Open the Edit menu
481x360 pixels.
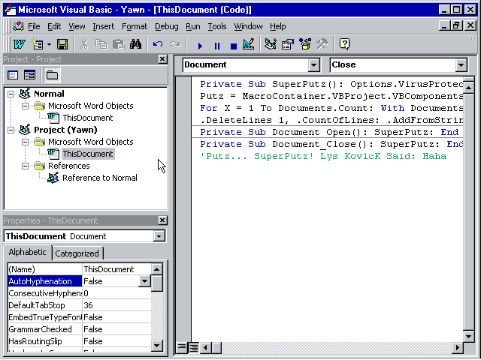click(54, 27)
